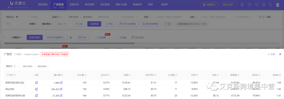The image size is (284, 99).
Task: Open 自定义 date type dropdown in filter bar
Action: coord(58,17)
